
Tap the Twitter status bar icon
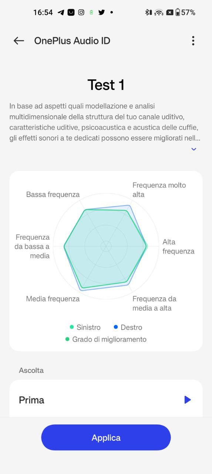[101, 12]
